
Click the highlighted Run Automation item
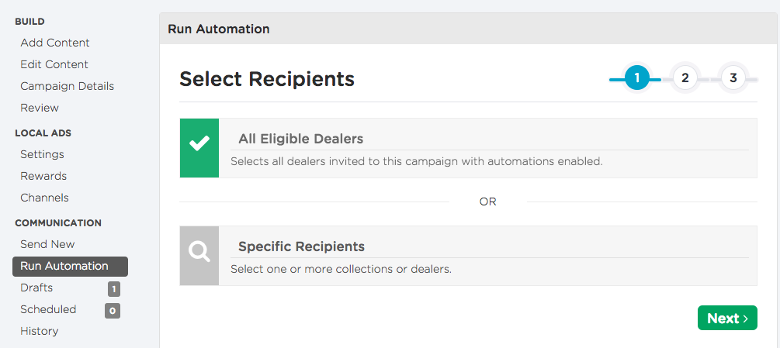(x=70, y=267)
